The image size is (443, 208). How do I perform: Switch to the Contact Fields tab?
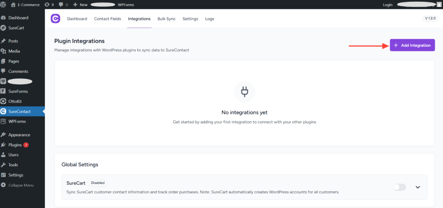(107, 19)
